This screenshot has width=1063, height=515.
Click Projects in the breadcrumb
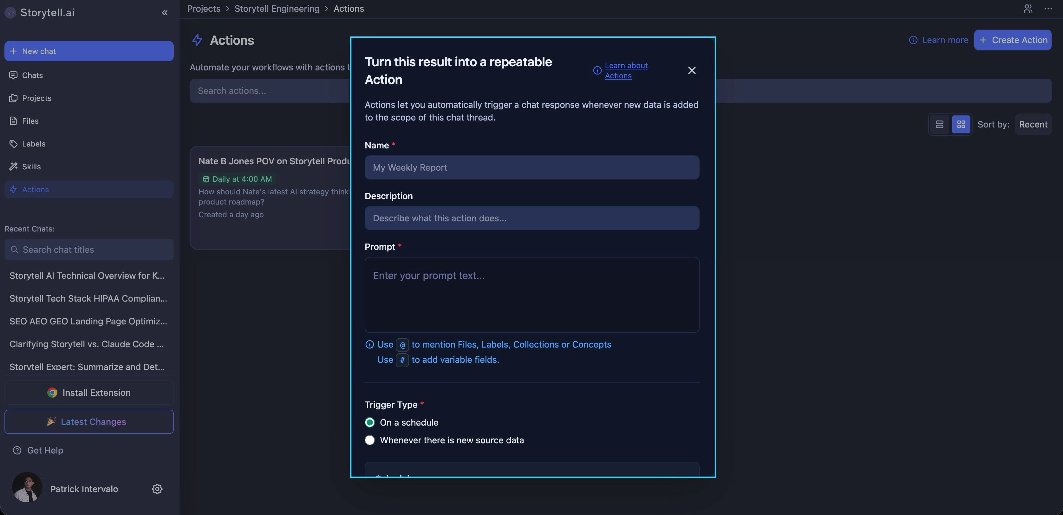[x=204, y=9]
